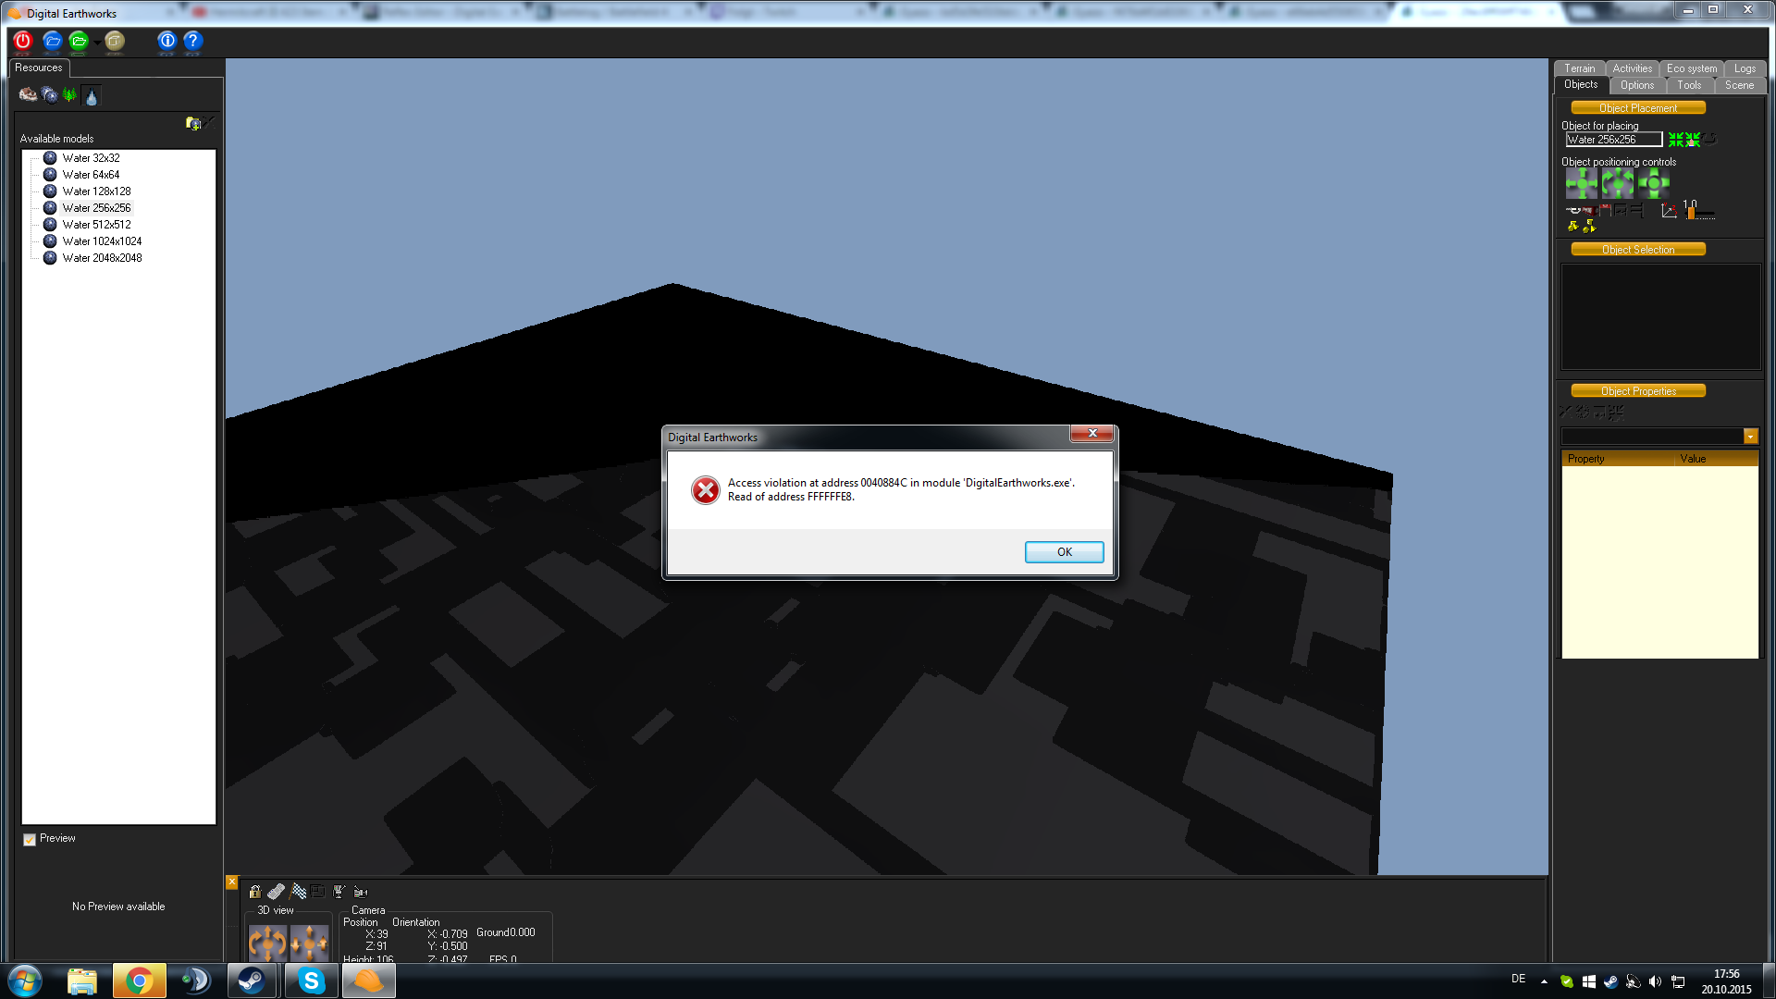Click the blue open folder icon
Viewport: 1776px width, 999px height.
coord(52,41)
